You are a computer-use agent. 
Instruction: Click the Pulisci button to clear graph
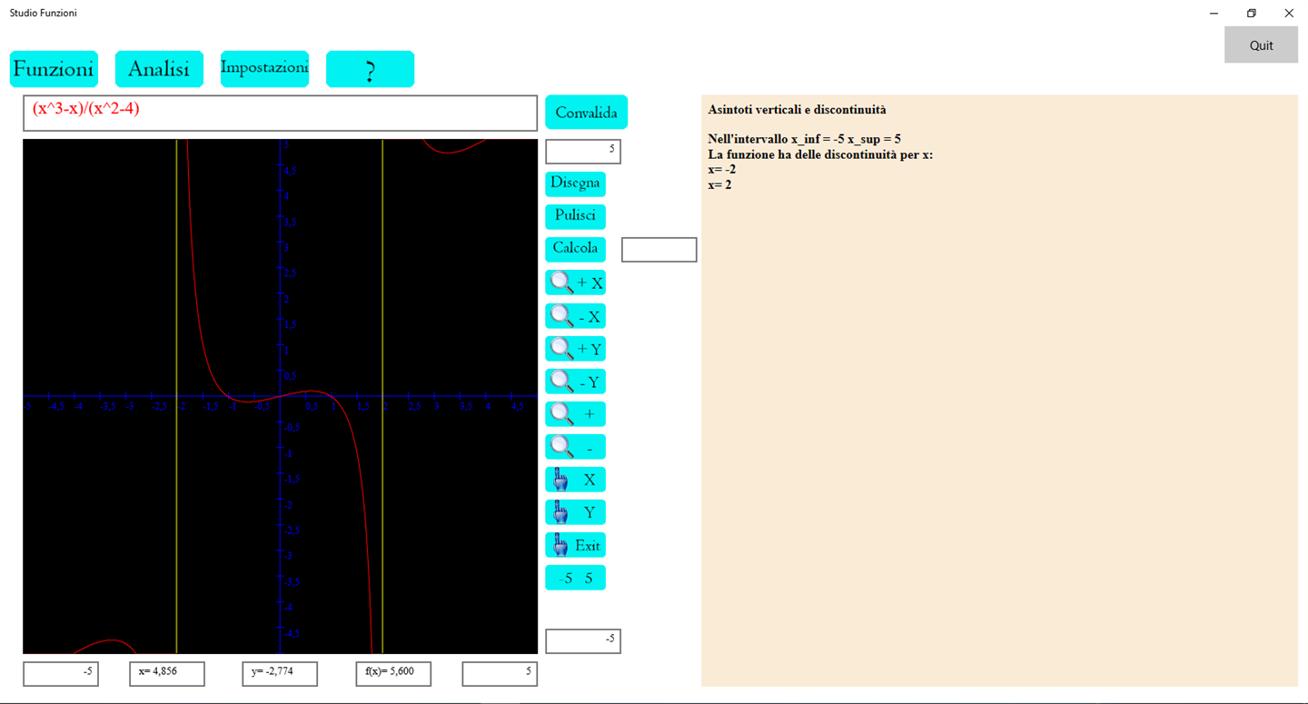click(575, 216)
